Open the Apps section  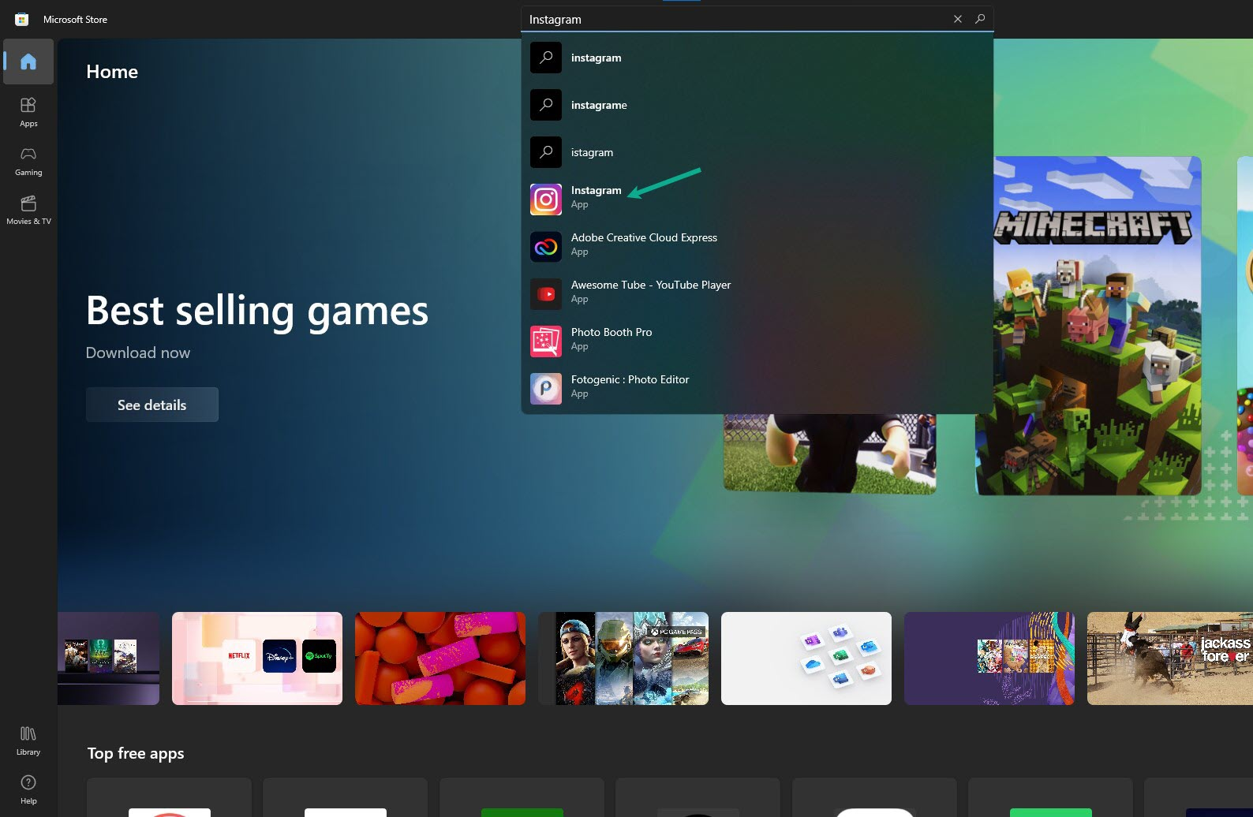(28, 112)
